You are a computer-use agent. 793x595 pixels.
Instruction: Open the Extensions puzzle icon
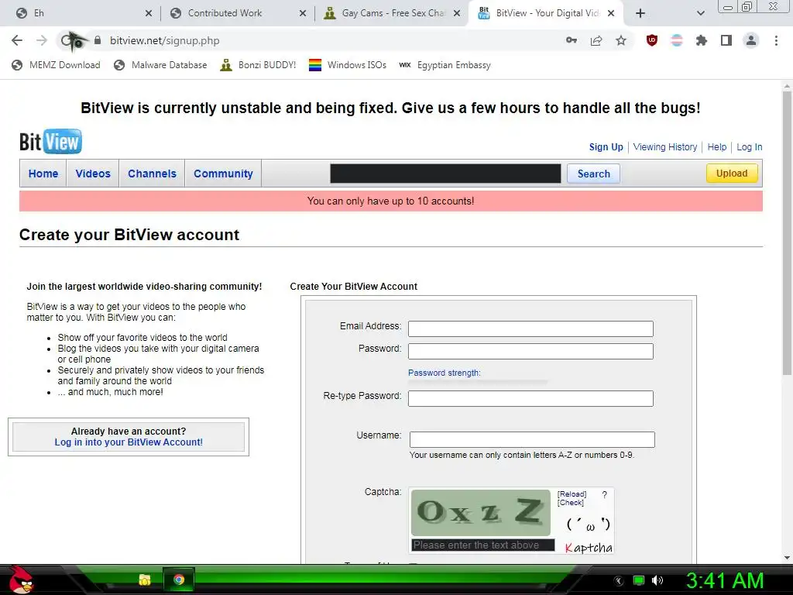coord(702,40)
